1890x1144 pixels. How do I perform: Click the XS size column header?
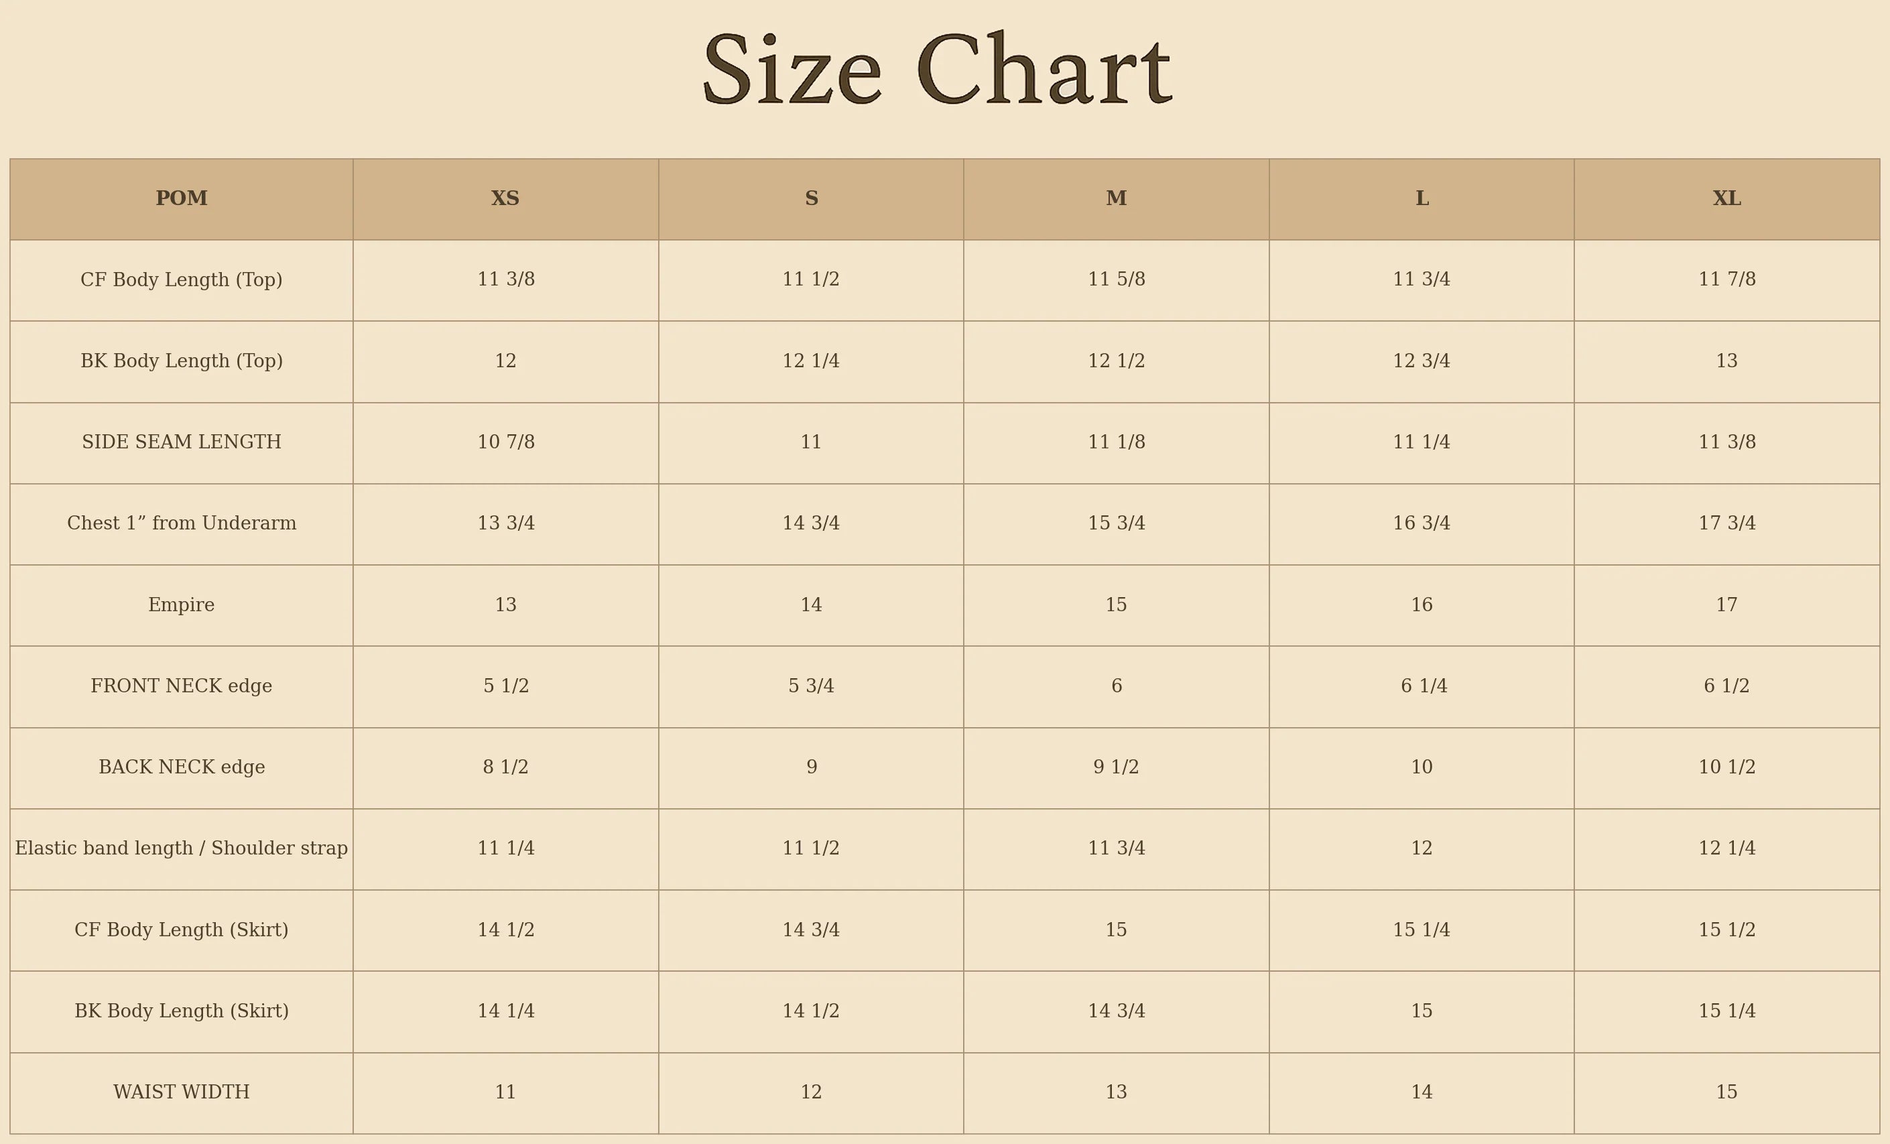(x=505, y=198)
